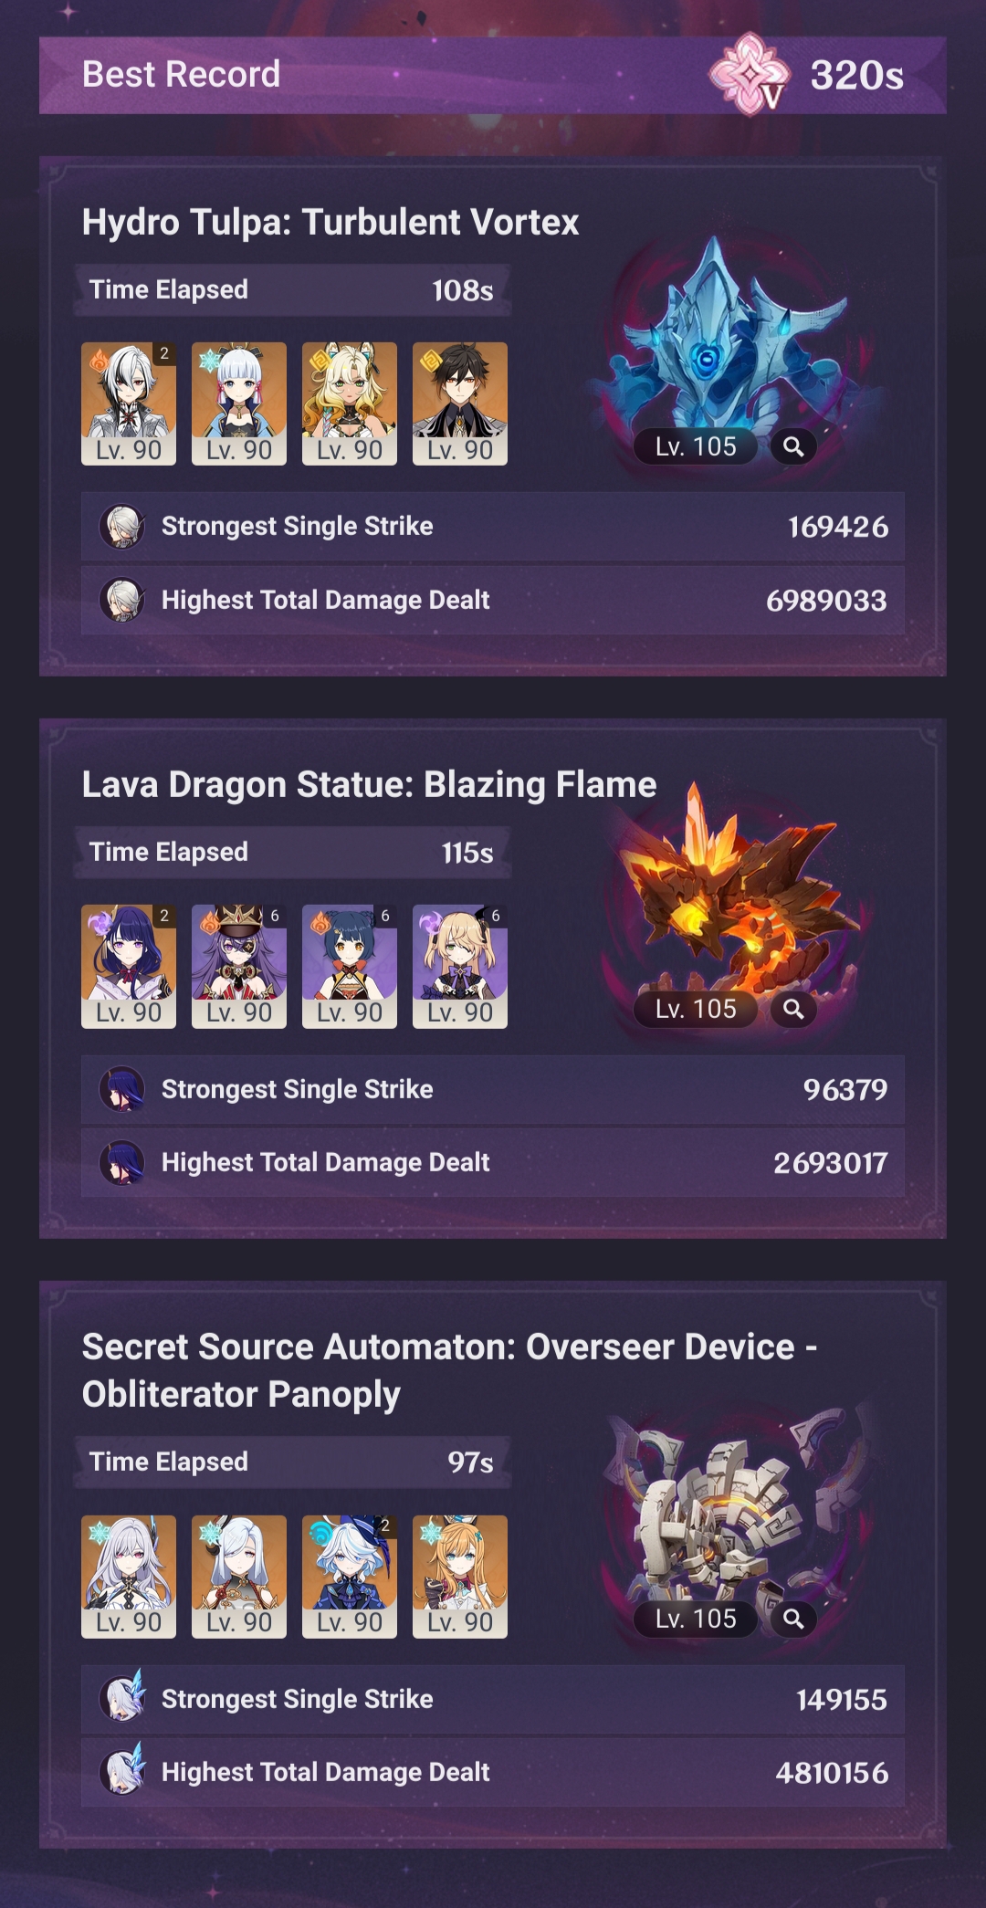Select Hydro character with hat in third team
This screenshot has height=1908, width=986.
click(350, 1577)
